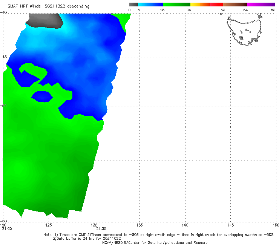This screenshot has height=245, width=279.
Task: Select the brown 50–64 knot colorbar segment
Action: [x=235, y=5]
